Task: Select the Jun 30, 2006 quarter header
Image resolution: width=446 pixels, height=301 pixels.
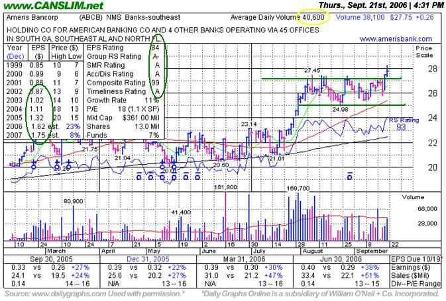Action: 341,259
